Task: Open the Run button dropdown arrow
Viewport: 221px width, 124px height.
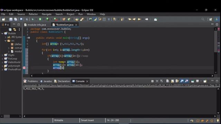Action: pos(44,19)
